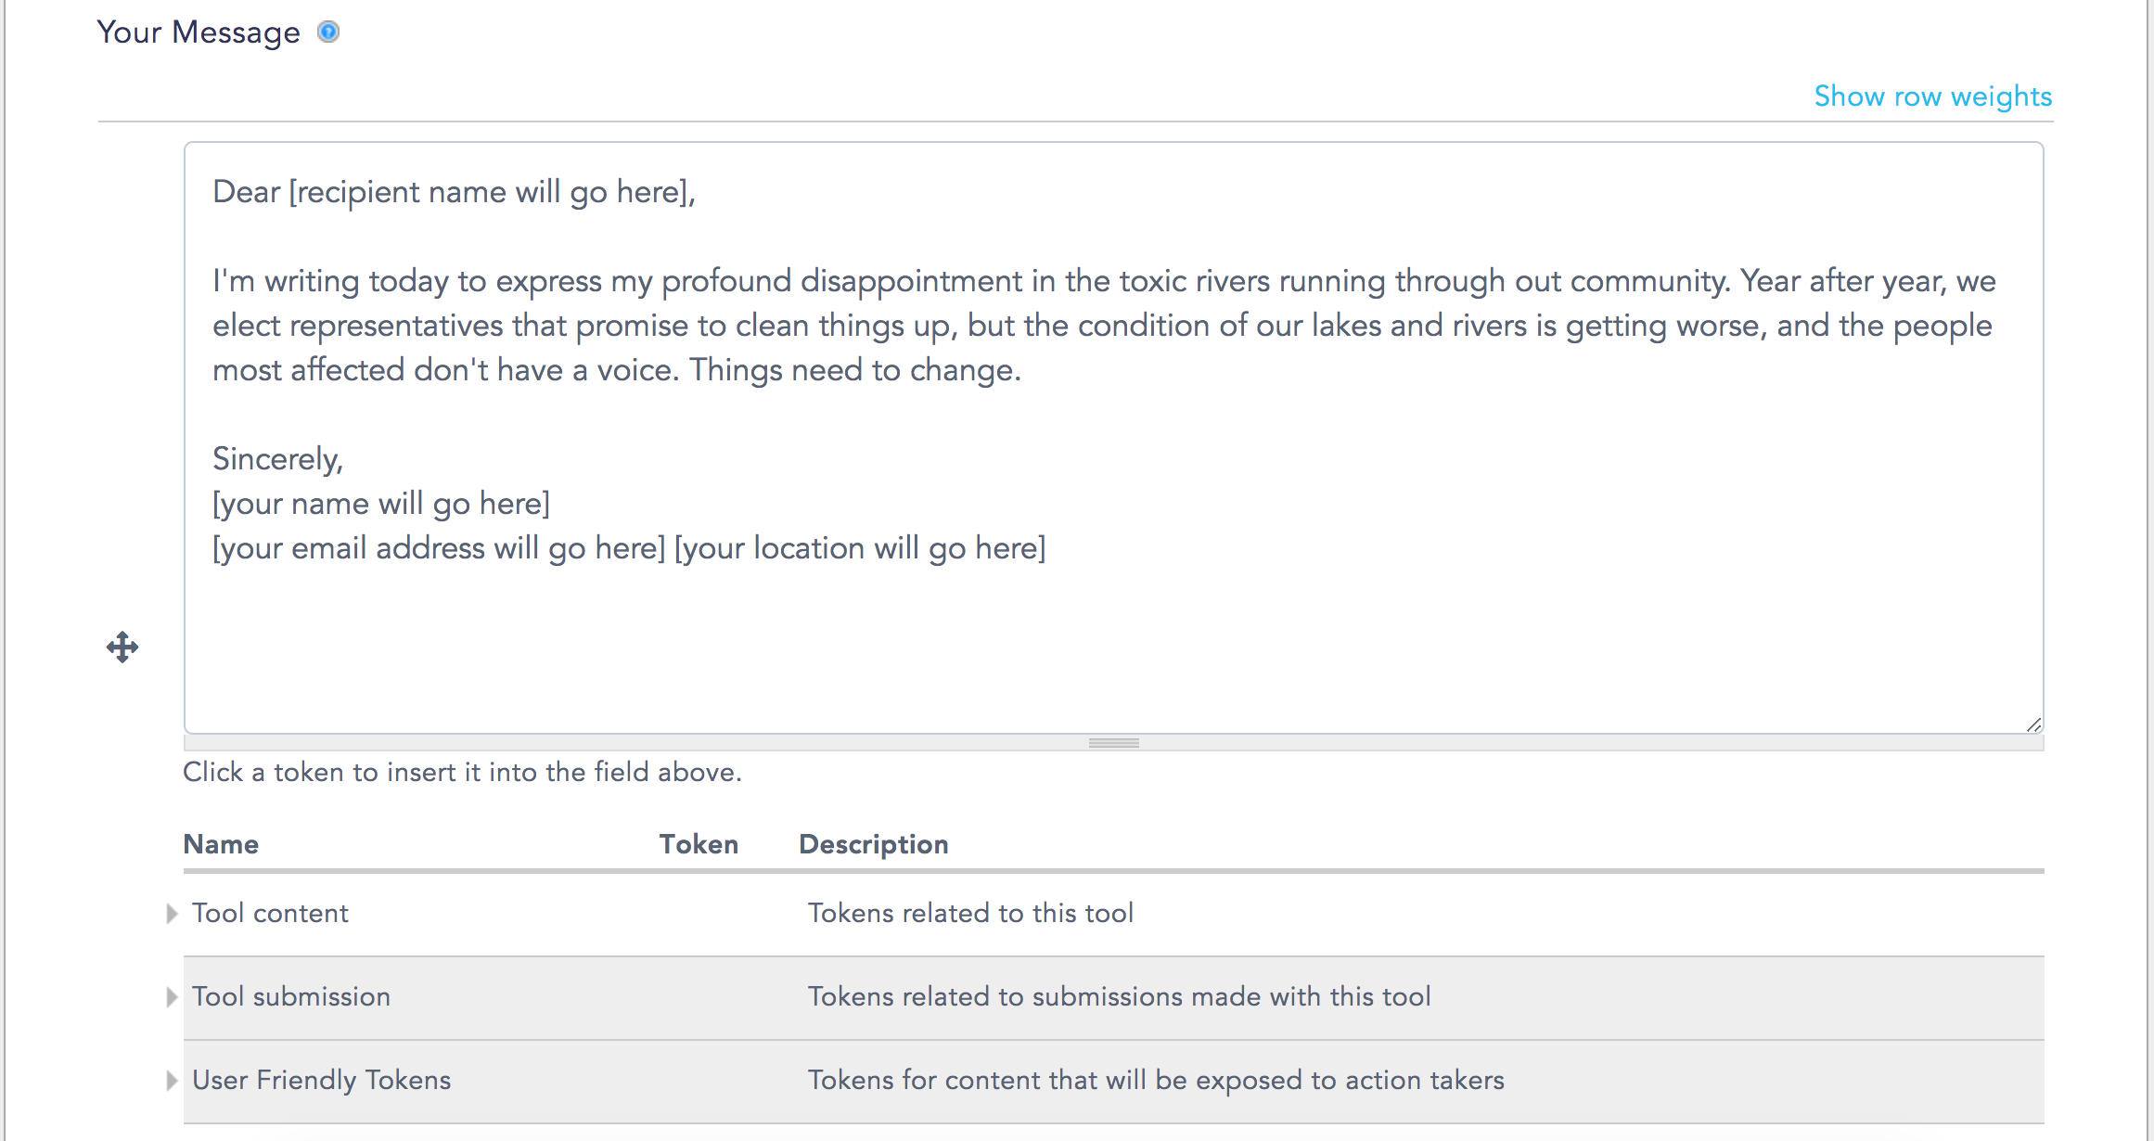The width and height of the screenshot is (2154, 1141).
Task: Click inside the message body text field
Action: [x=1113, y=438]
